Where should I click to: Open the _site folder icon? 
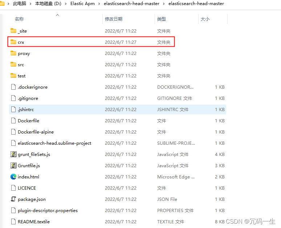(13, 31)
